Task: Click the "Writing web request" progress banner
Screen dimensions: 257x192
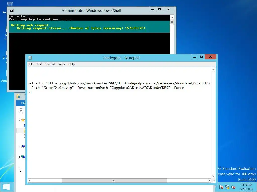Action: (89, 27)
